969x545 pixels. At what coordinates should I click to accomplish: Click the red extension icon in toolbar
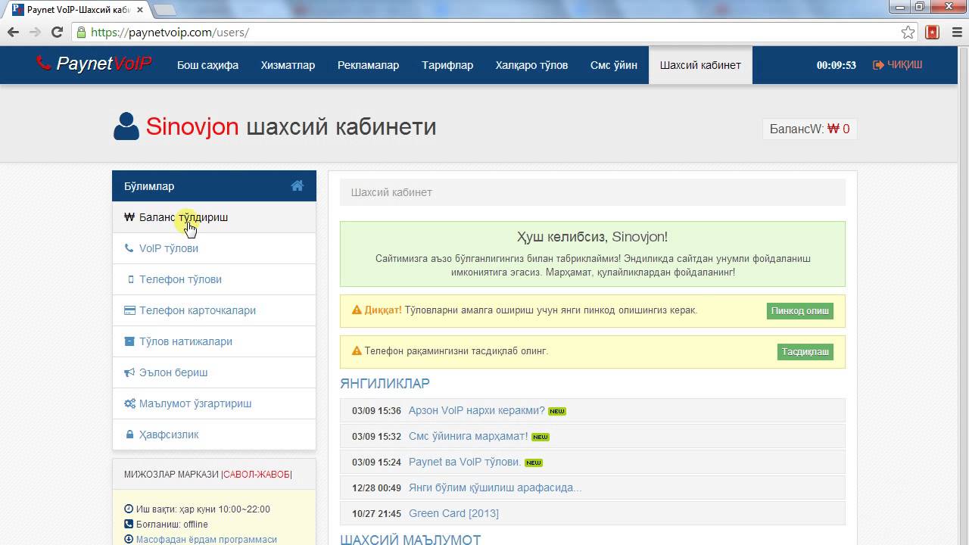coord(933,33)
